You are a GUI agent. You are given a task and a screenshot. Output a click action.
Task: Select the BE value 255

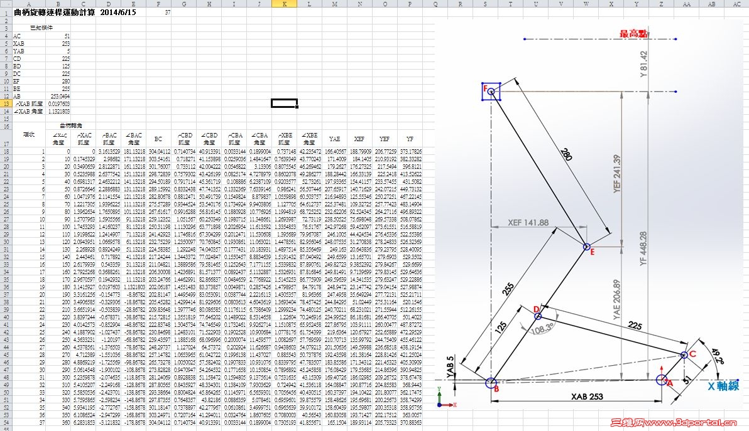click(x=58, y=88)
